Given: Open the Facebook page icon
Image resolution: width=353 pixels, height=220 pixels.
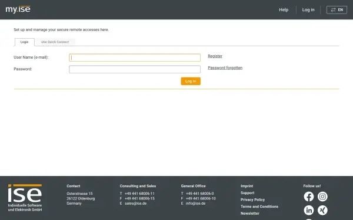Looking at the screenshot, I should click(309, 197).
